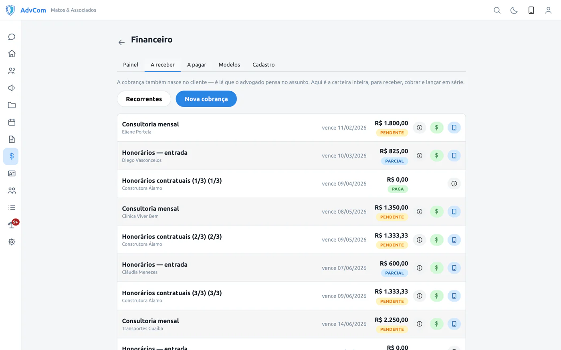Click the Nova cobrança button
The height and width of the screenshot is (350, 561).
206,99
